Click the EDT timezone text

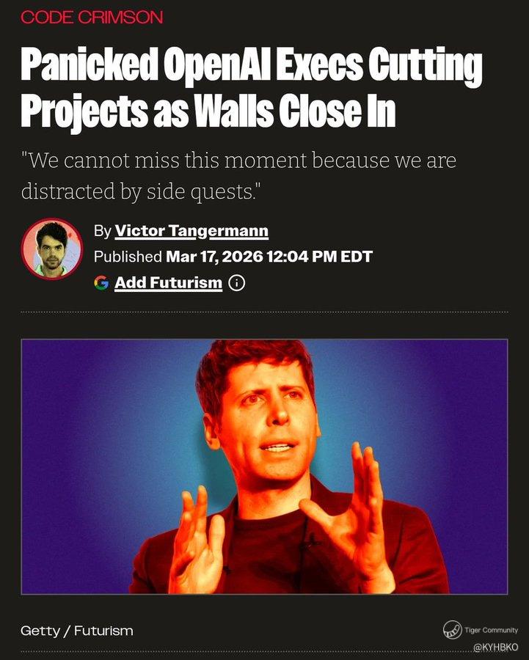tap(357, 257)
